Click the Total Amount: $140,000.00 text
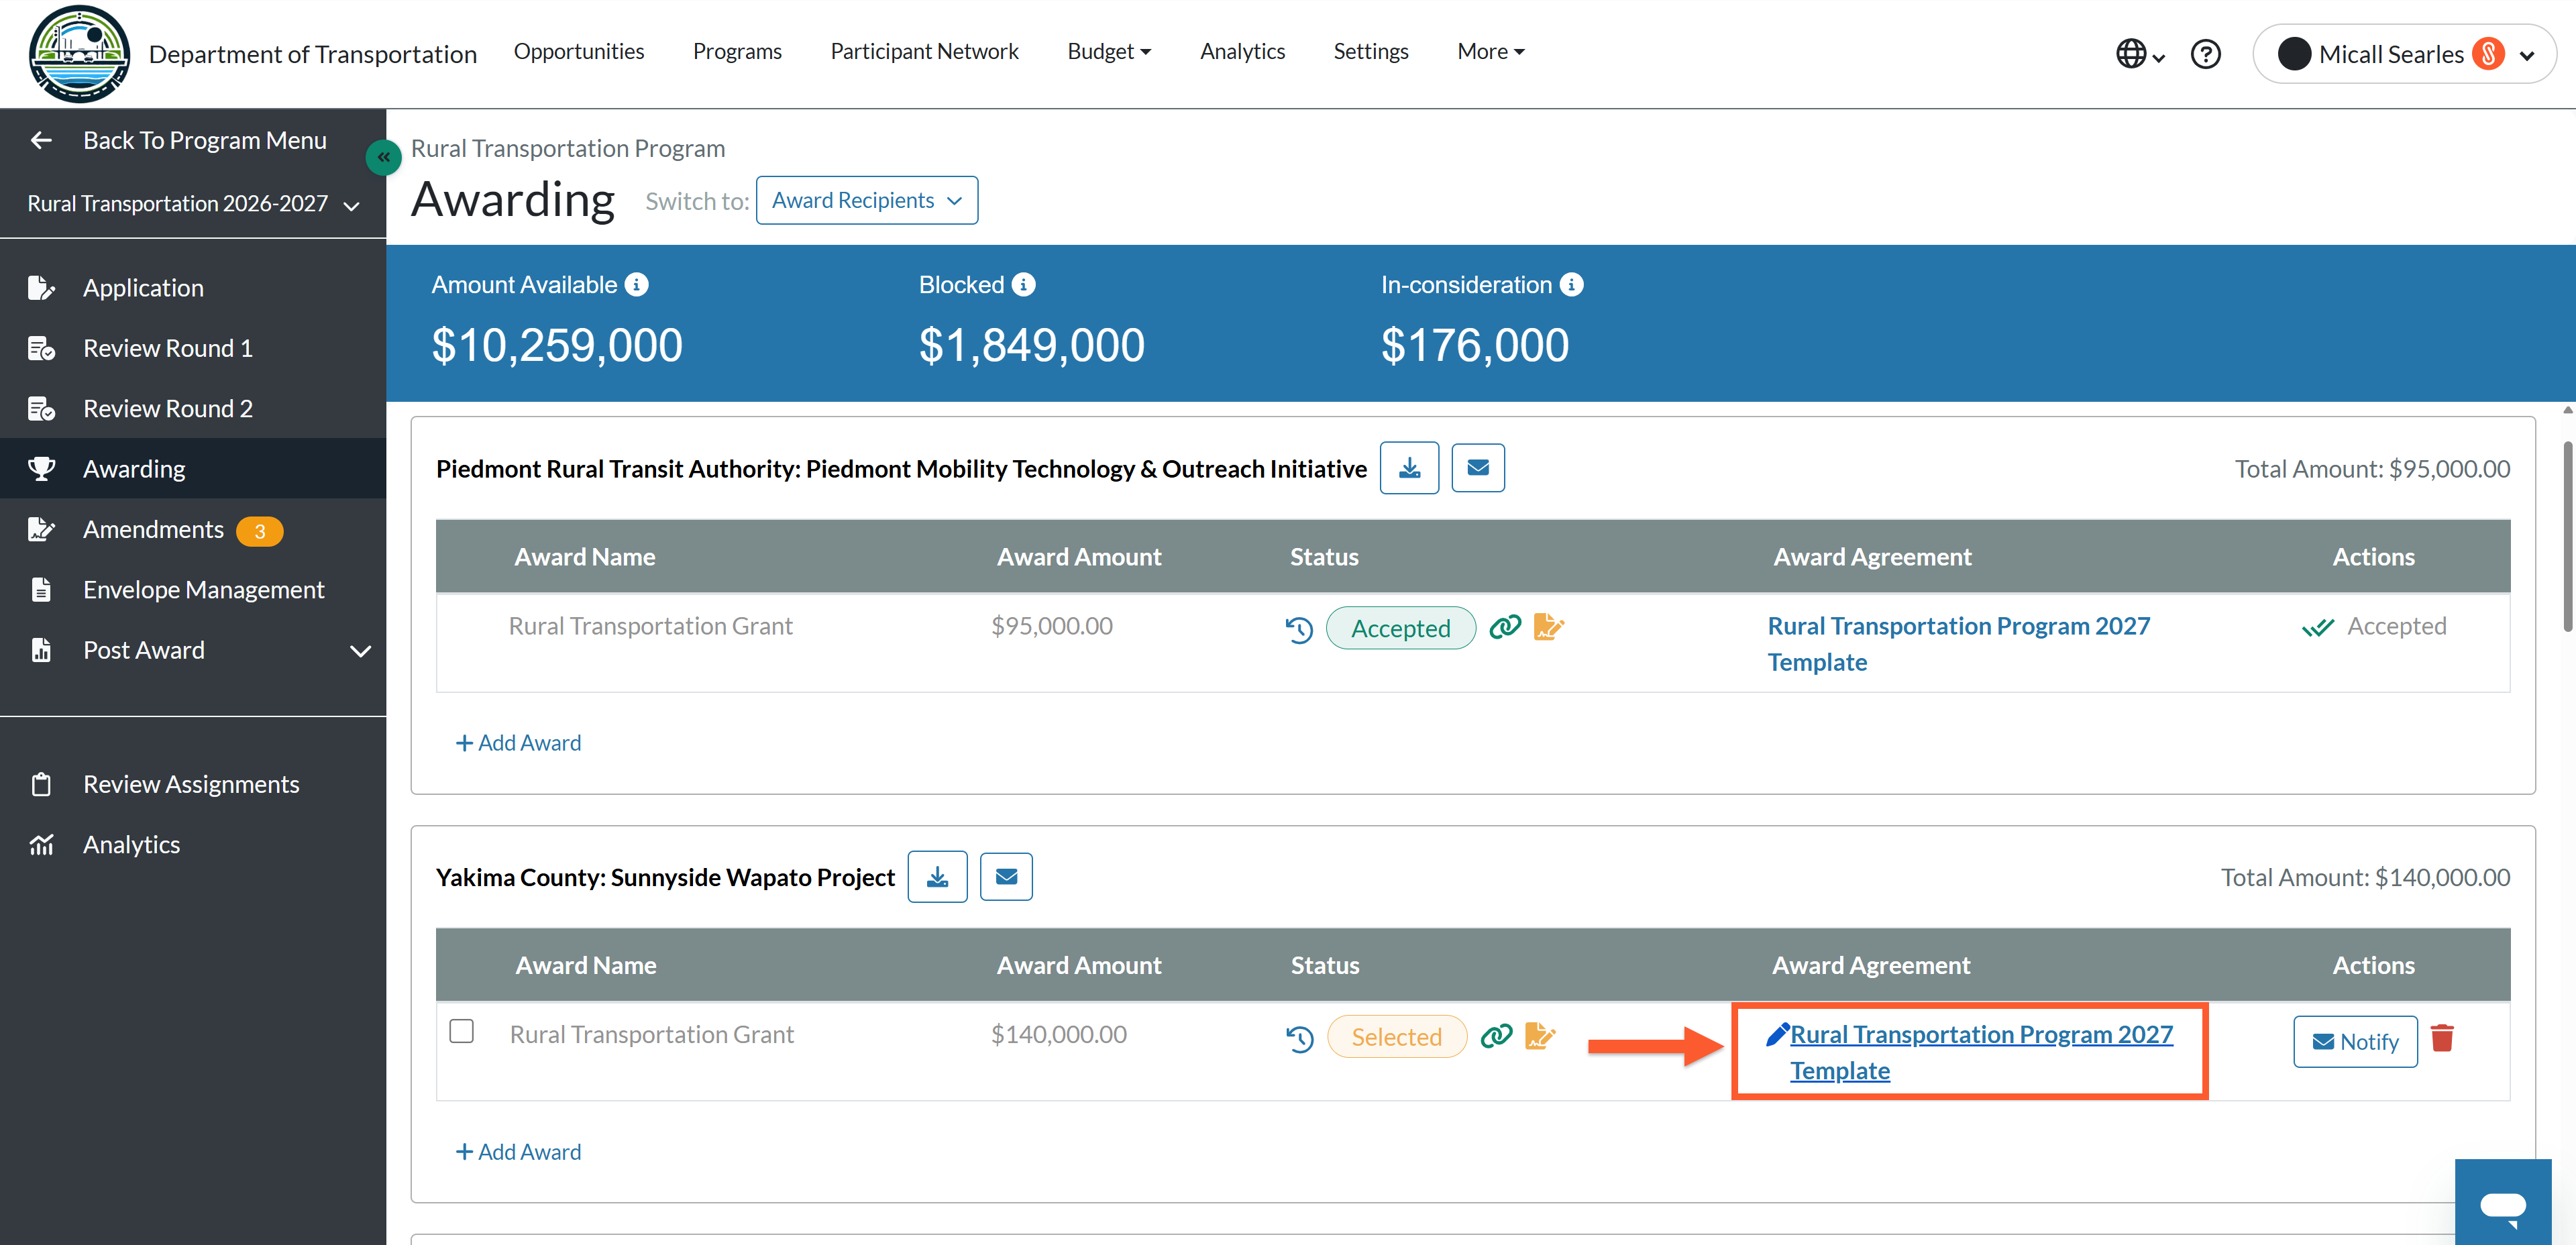Screen dimensions: 2576x1245 [x=2365, y=877]
